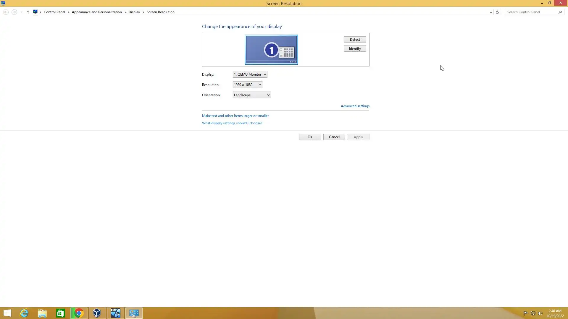Select the monitor 1 display thumbnail
This screenshot has width=568, height=319.
(x=271, y=50)
